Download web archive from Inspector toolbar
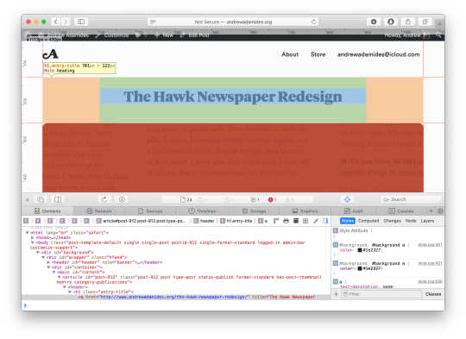The image size is (466, 339). click(x=122, y=199)
